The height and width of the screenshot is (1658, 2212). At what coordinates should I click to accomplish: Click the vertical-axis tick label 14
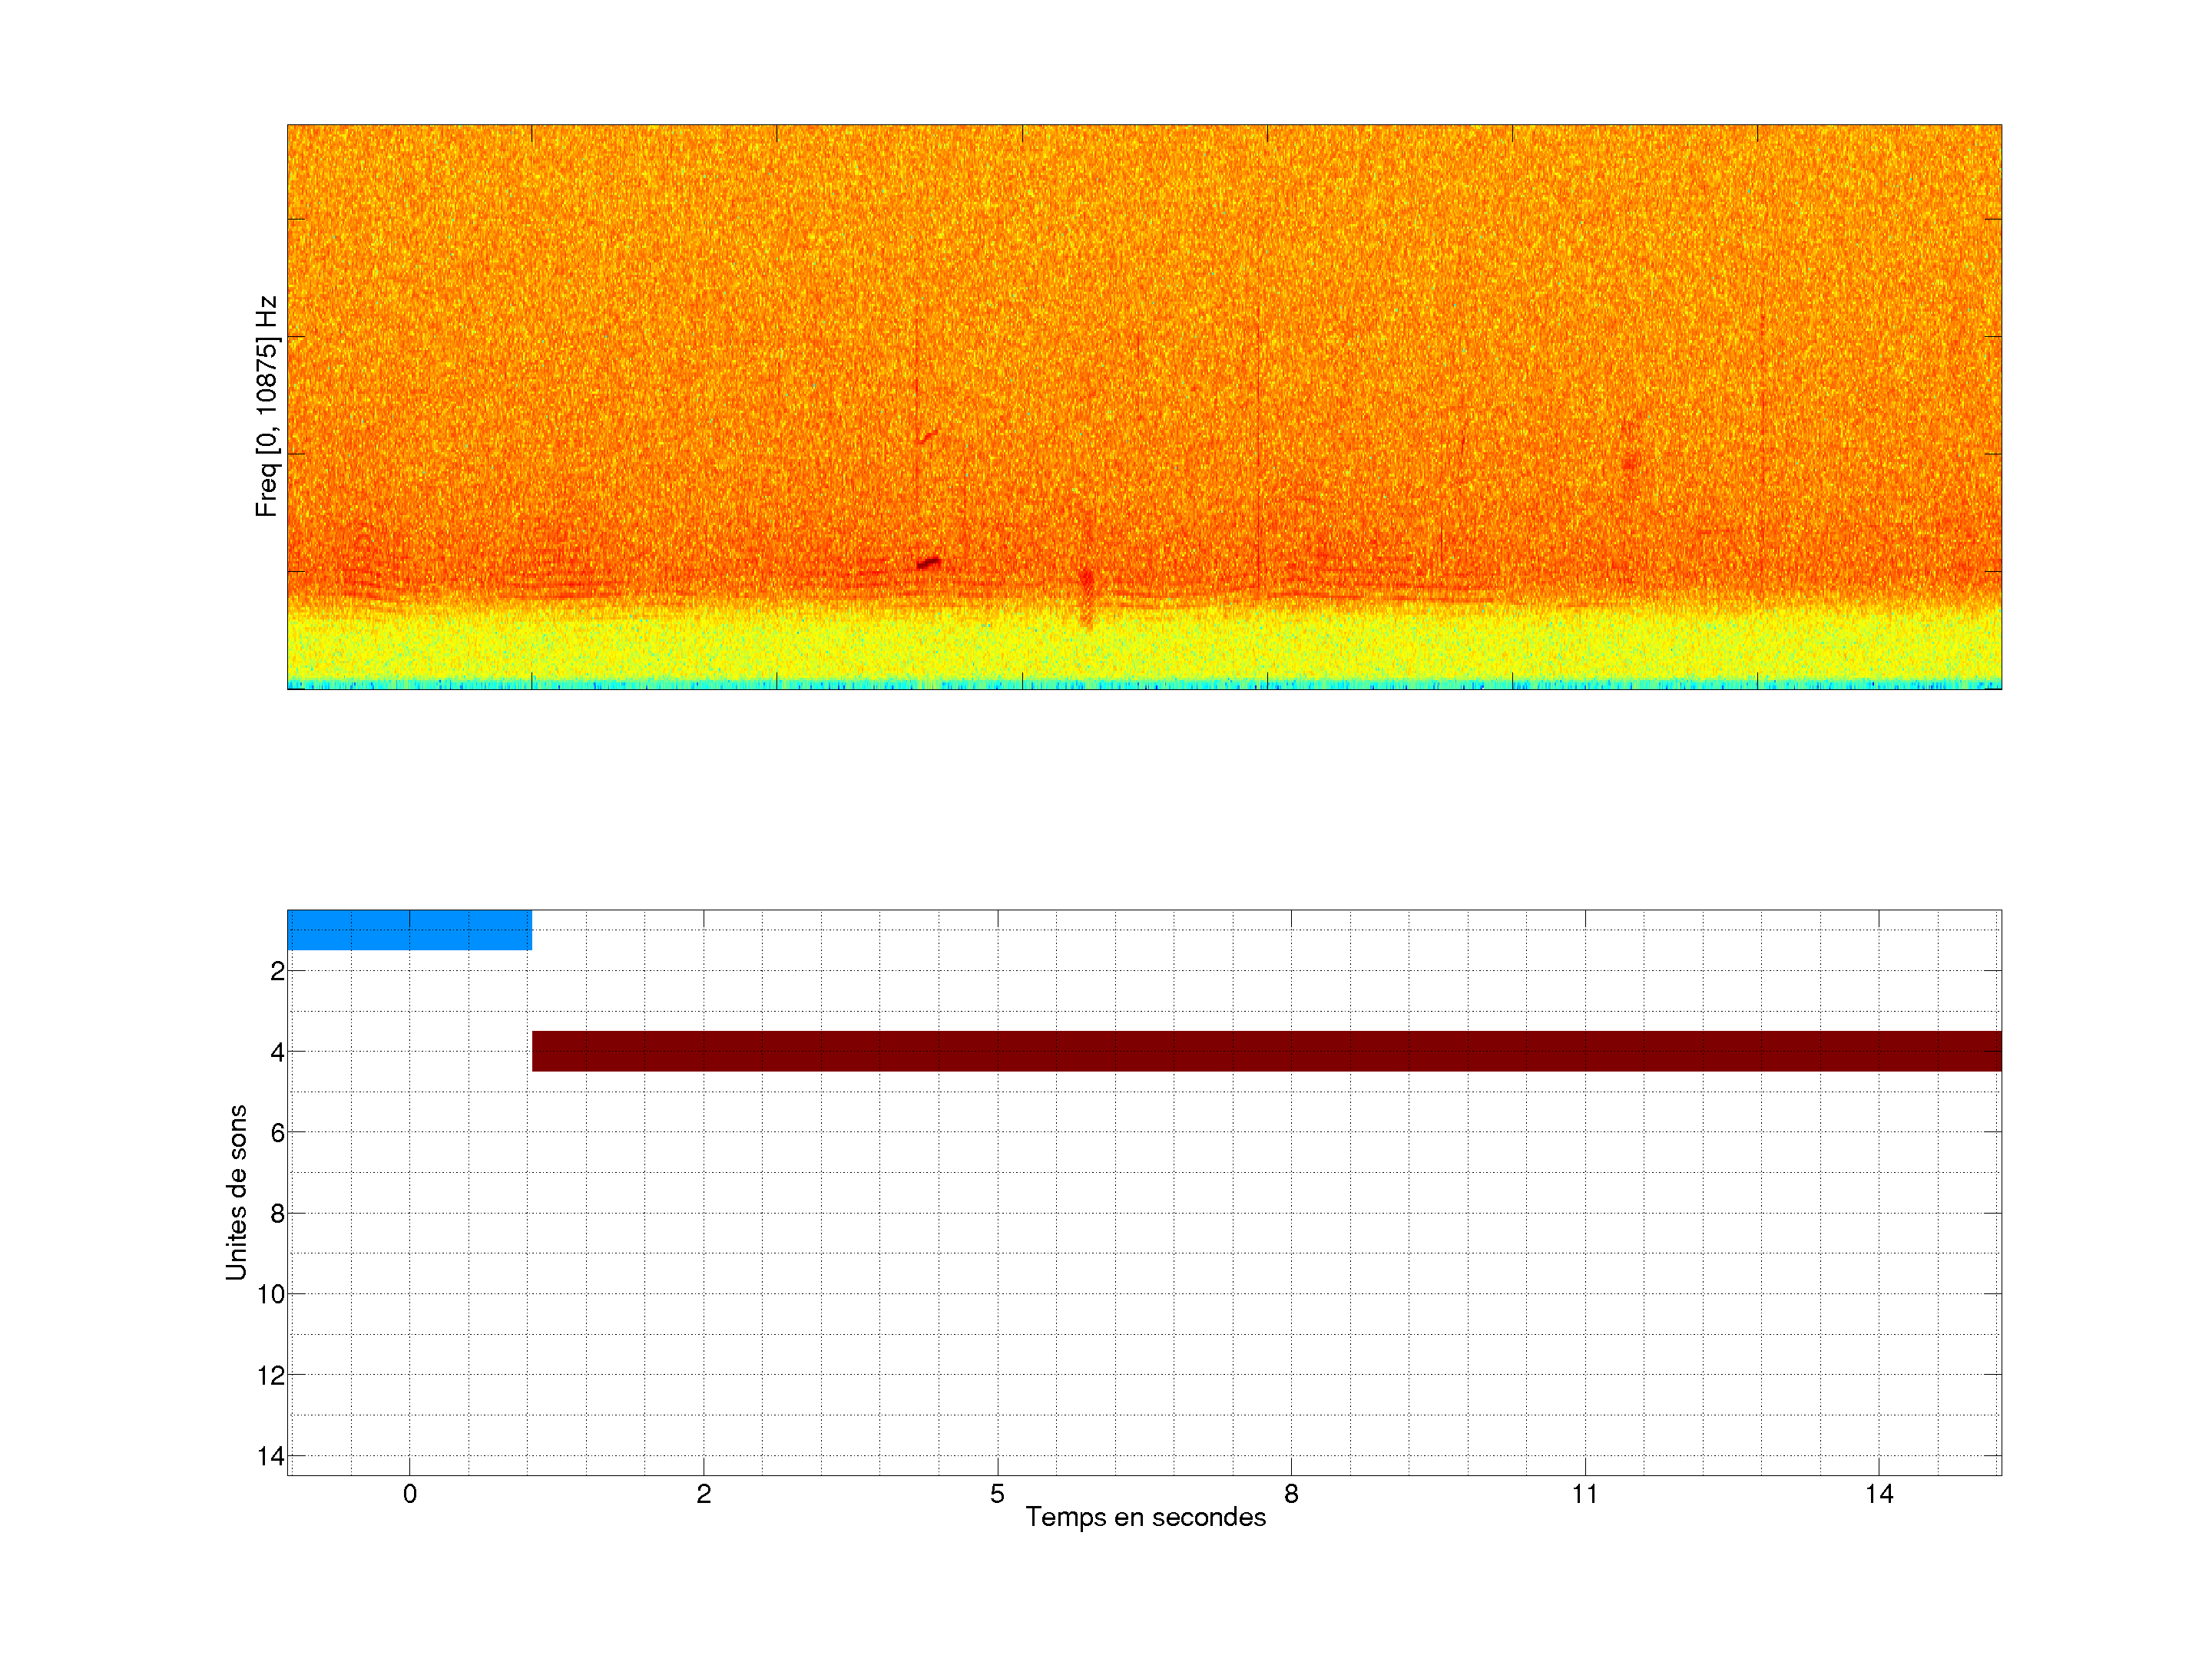click(x=271, y=1456)
